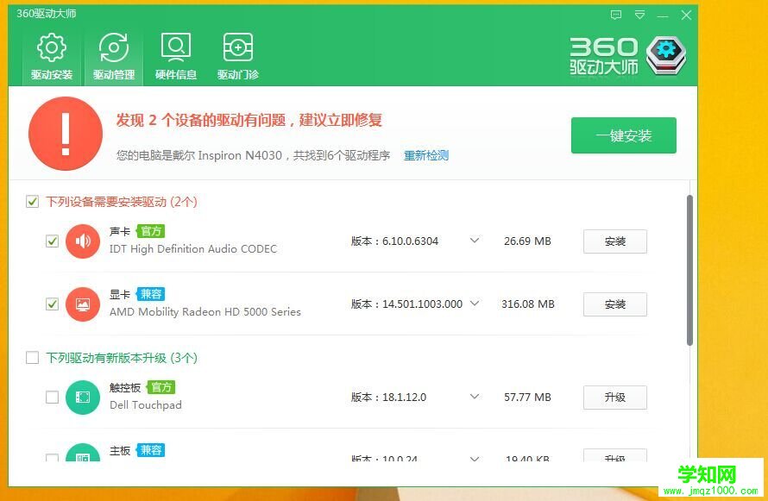Click the green 主板 motherboard icon
Viewport: 768px width, 501px height.
(x=83, y=453)
